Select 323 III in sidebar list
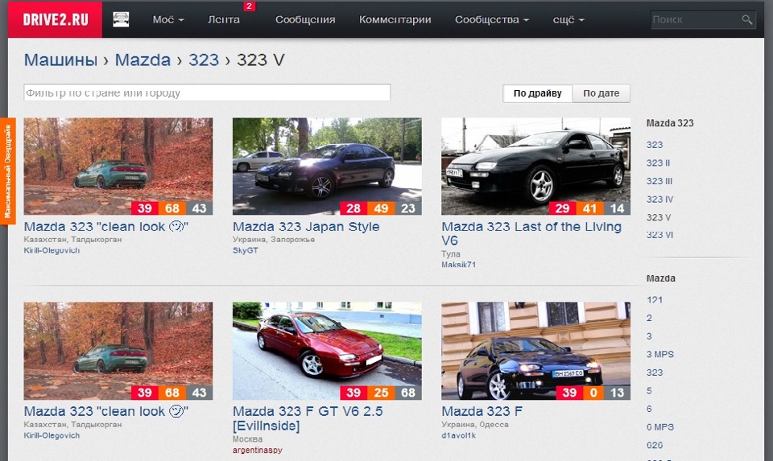Viewport: 773px width, 461px height. (x=659, y=181)
